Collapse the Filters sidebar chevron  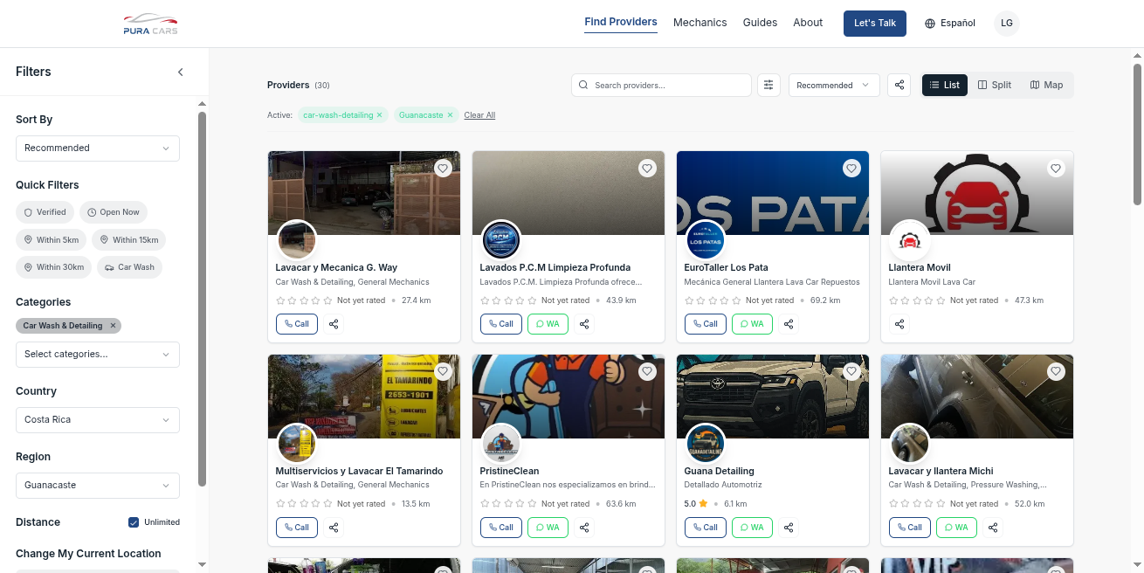tap(181, 72)
